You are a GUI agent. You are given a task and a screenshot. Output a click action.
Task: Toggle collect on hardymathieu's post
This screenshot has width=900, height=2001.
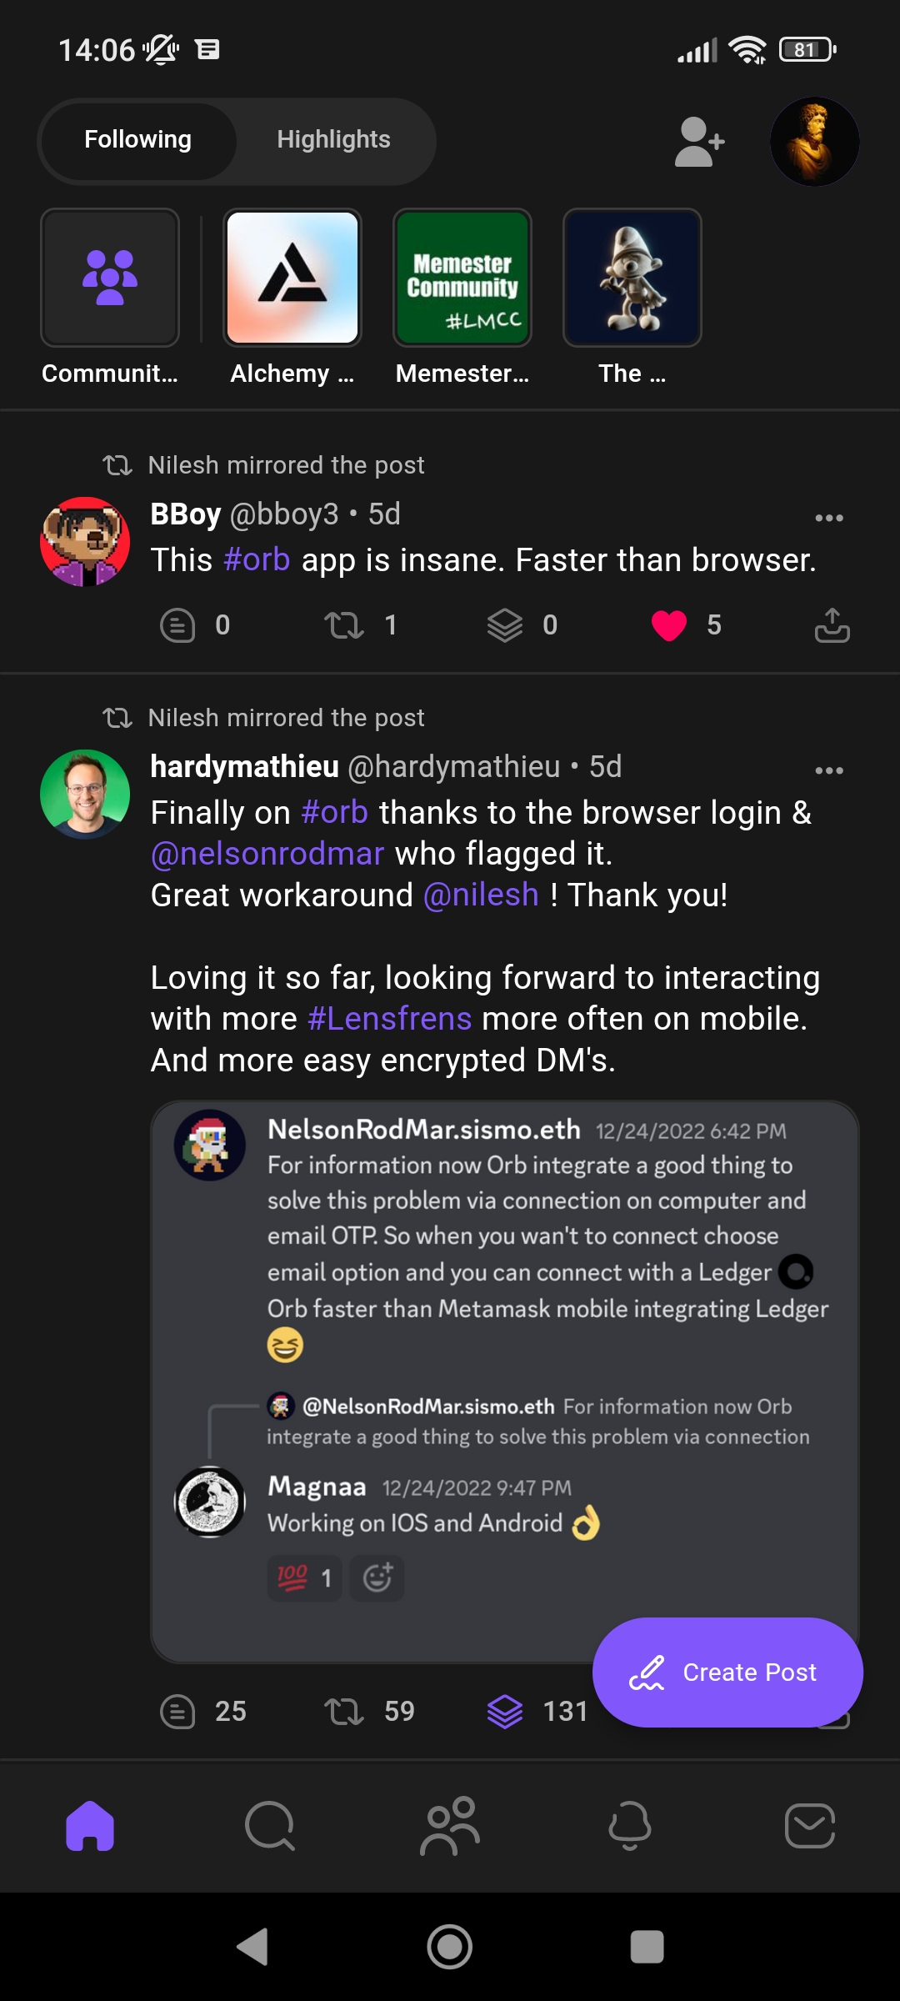pos(505,1712)
